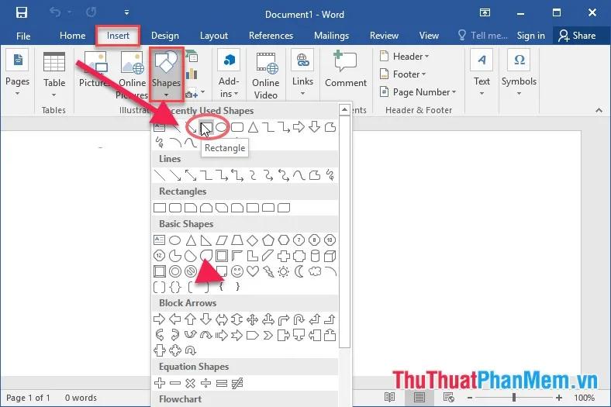Image resolution: width=611 pixels, height=407 pixels.
Task: Choose the Pentagon arrow shape in Block Arrows
Action: 253,335
